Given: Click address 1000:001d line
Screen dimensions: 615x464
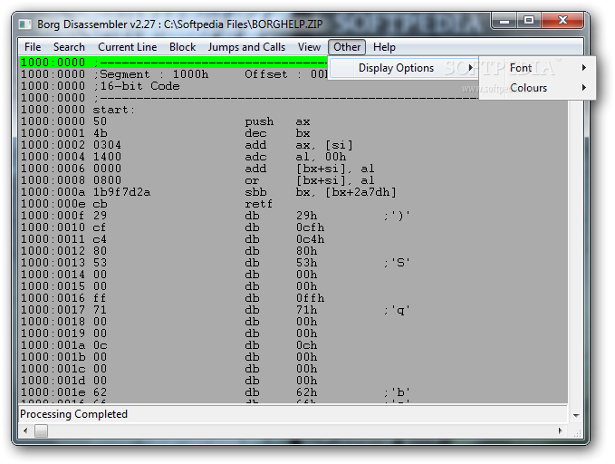Looking at the screenshot, I should click(x=293, y=381).
